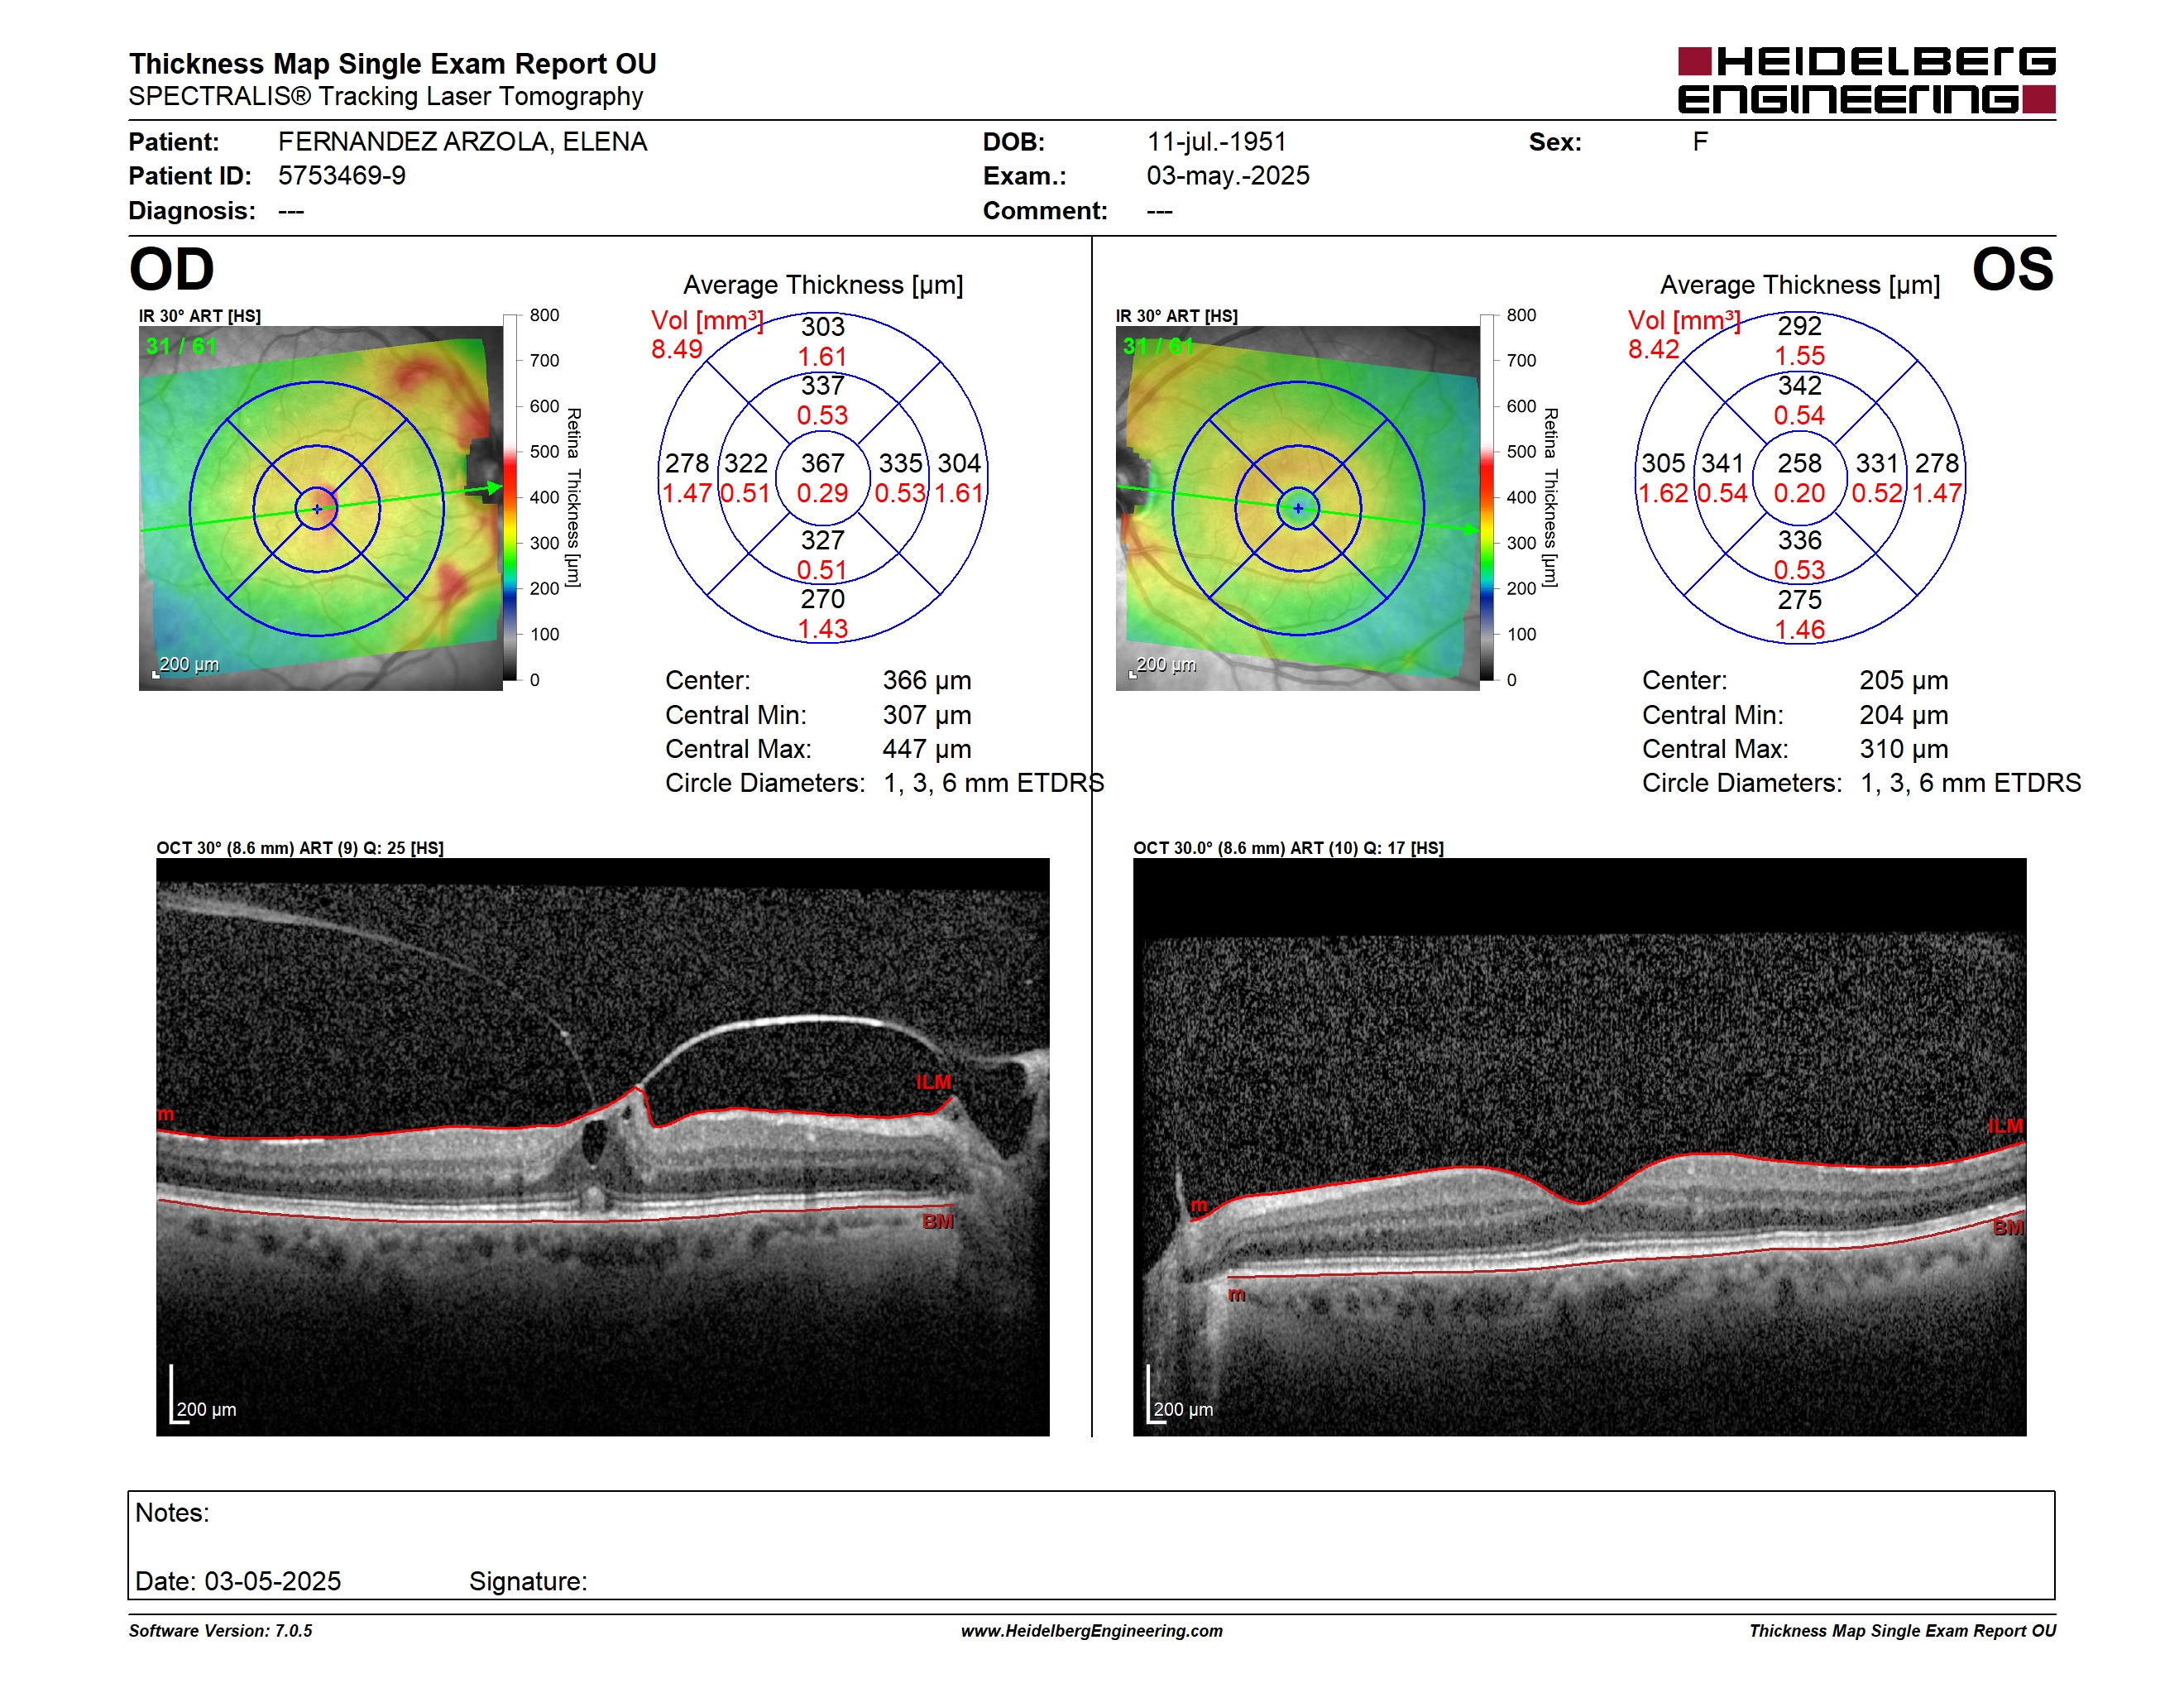Image resolution: width=2184 pixels, height=1688 pixels.
Task: Click the OS outer inferior value 275
Action: 1800,600
